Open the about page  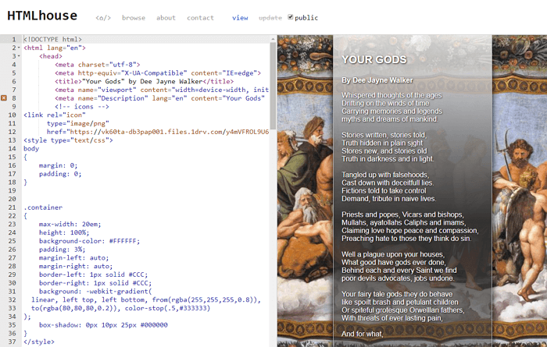click(166, 18)
